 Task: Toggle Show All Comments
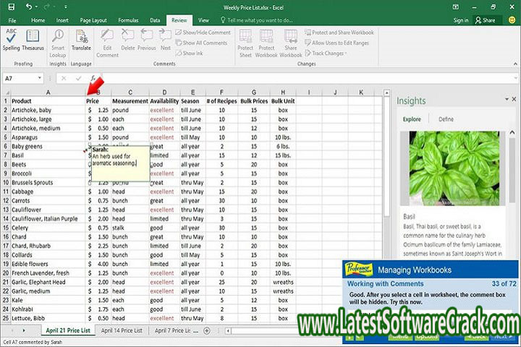tap(201, 43)
